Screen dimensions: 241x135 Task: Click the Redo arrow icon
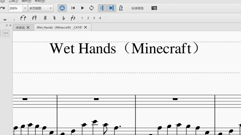[2, 8]
